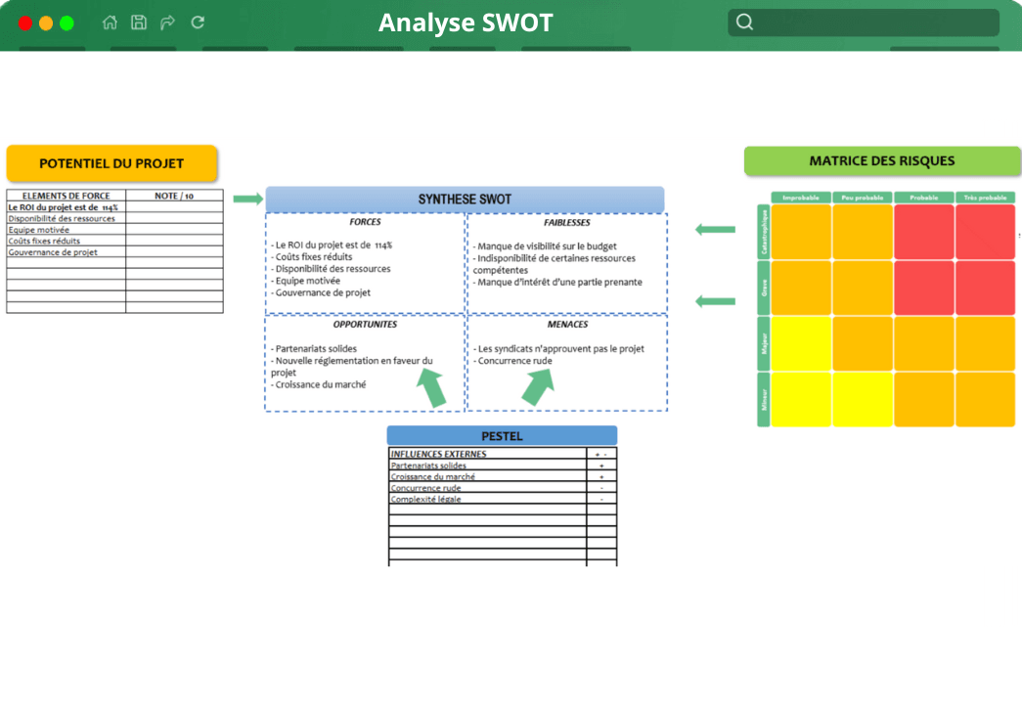Image resolution: width=1022 pixels, height=711 pixels.
Task: Click the Share arrow icon in the toolbar
Action: point(167,22)
